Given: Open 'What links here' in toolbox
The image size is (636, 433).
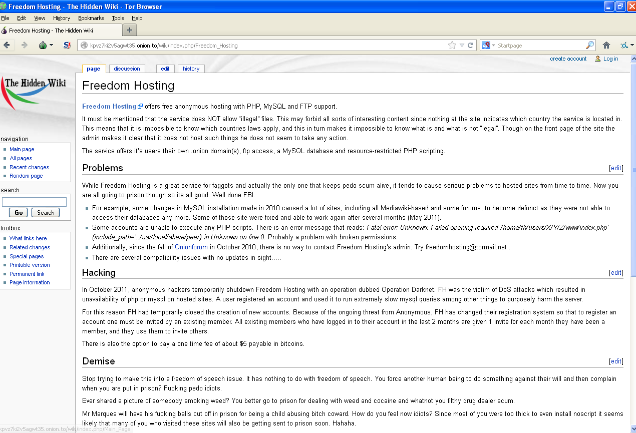Looking at the screenshot, I should (x=28, y=238).
